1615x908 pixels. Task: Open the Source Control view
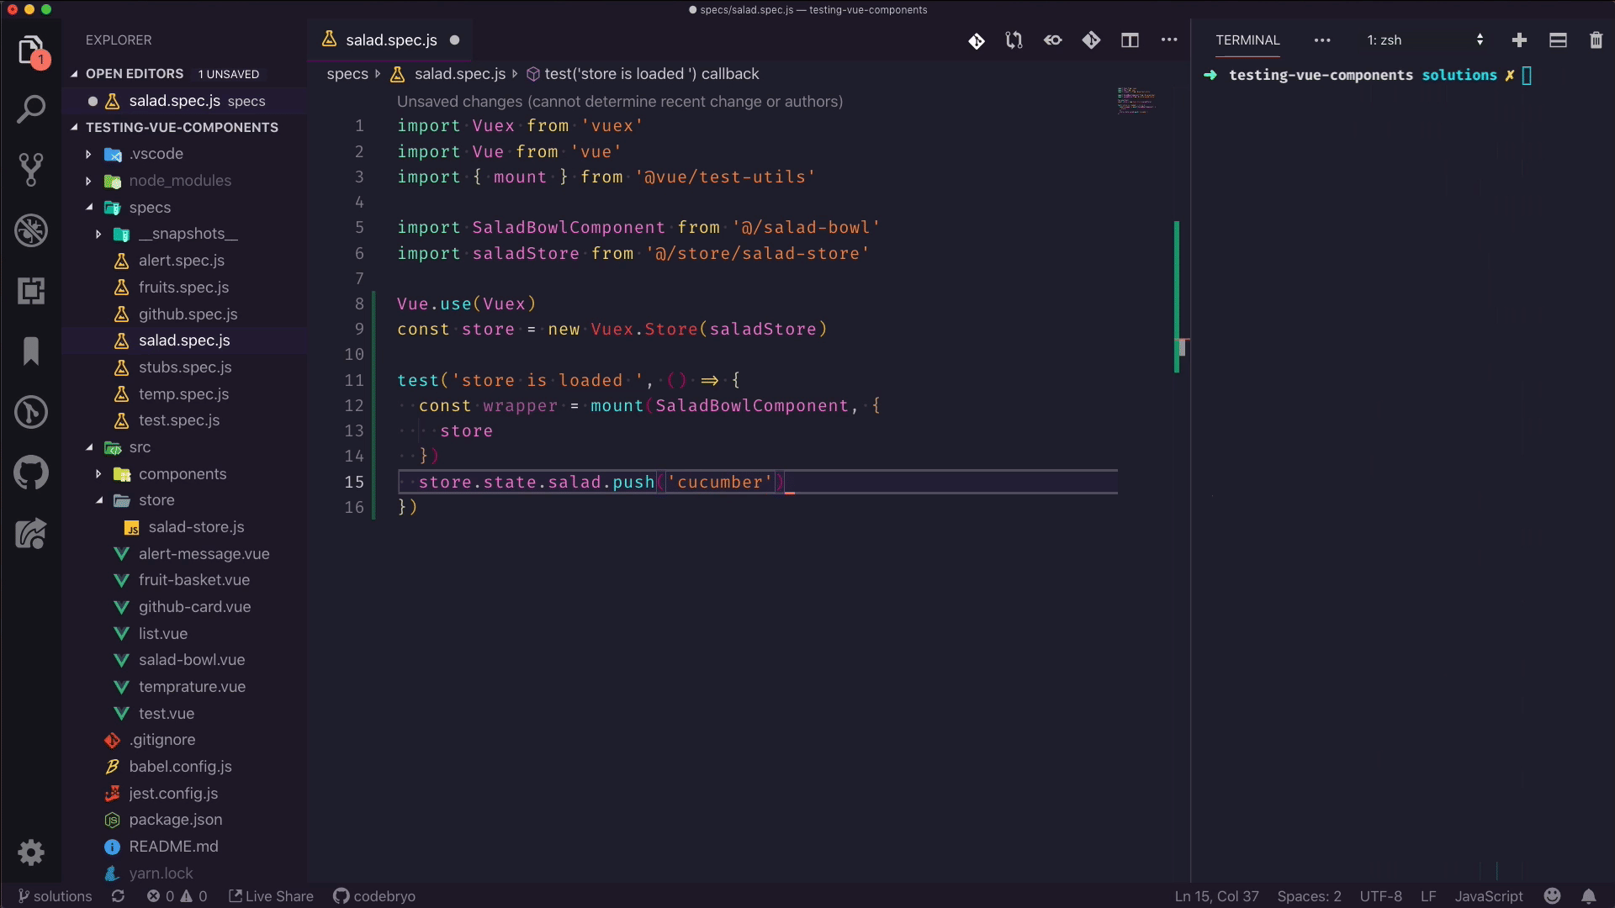pos(31,170)
